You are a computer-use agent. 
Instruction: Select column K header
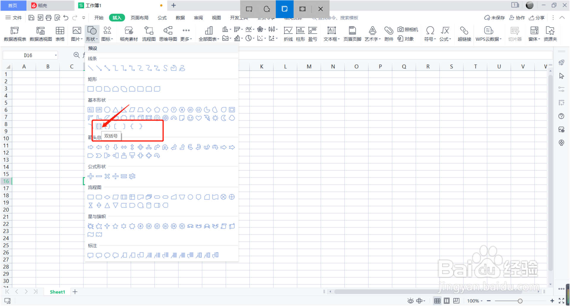[x=262, y=67]
